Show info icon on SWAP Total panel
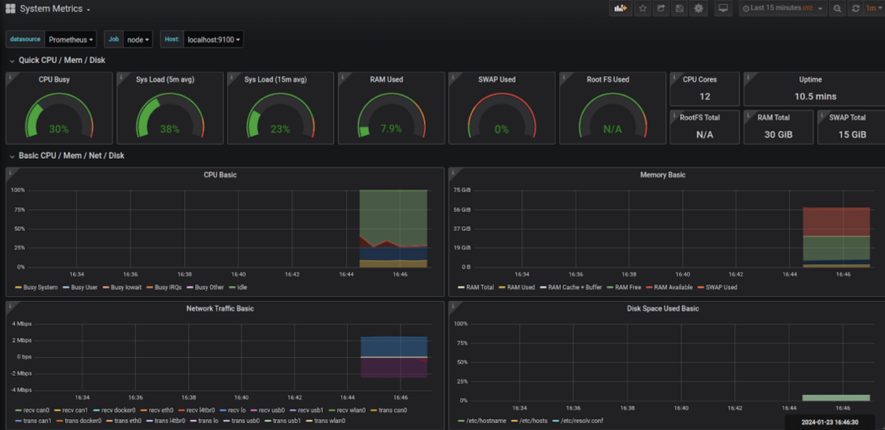 (x=821, y=115)
